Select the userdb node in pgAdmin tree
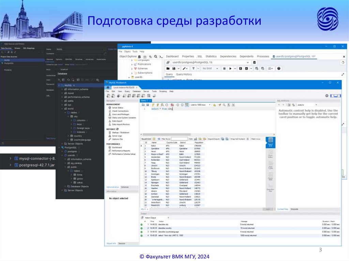349x261 pixels. coord(138,77)
